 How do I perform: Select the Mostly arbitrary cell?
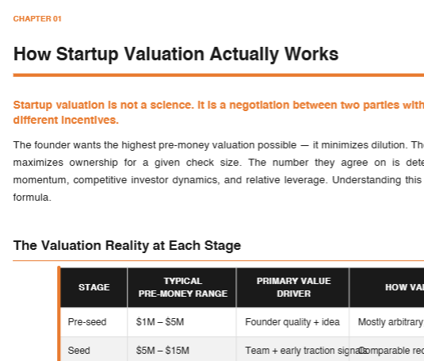[x=387, y=322]
